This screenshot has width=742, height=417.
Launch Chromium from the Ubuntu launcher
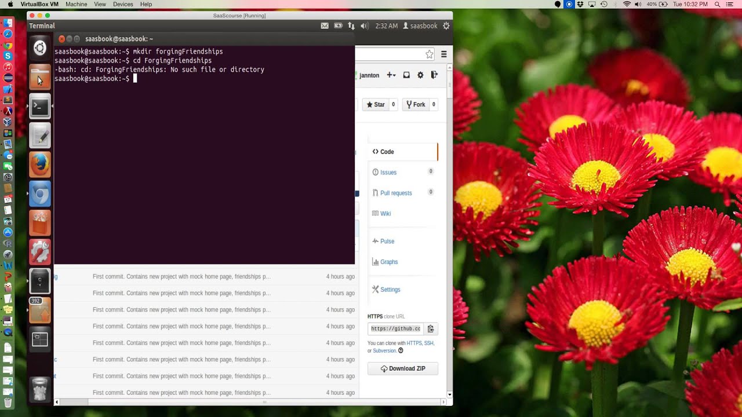(x=40, y=193)
